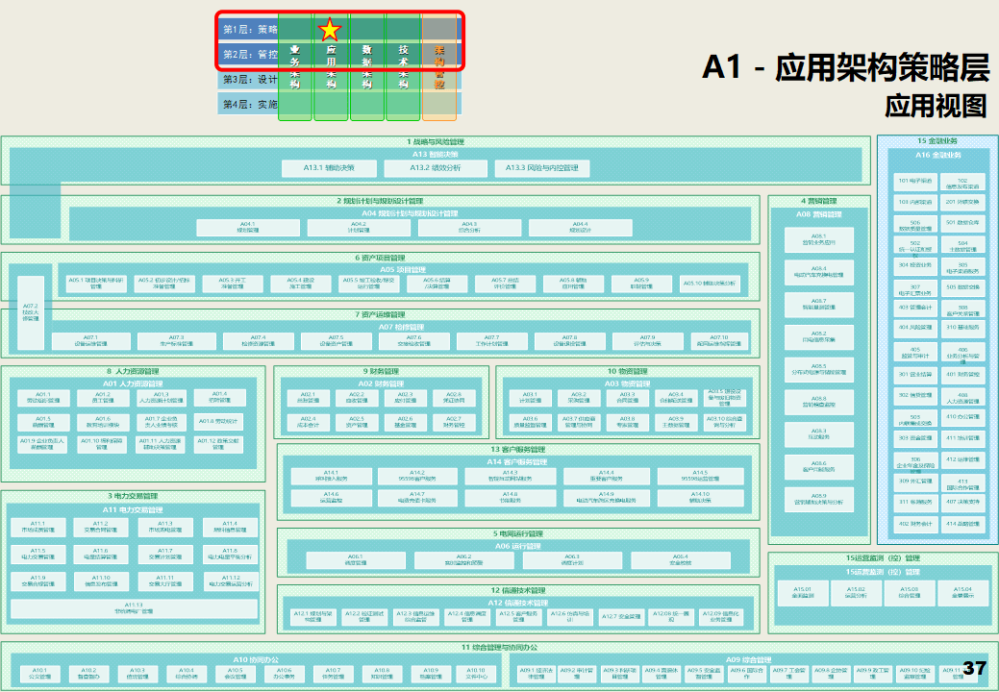Select the A03.8 box
Viewport: 999px width, 692px height.
(x=628, y=422)
